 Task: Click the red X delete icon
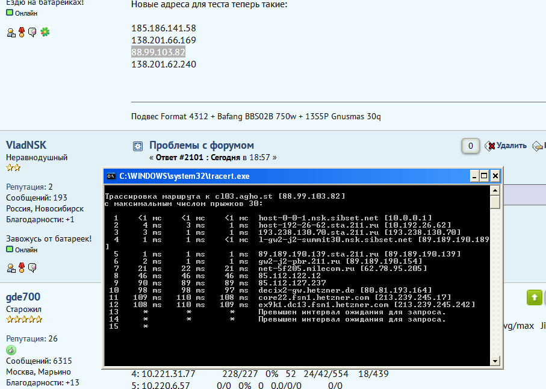tap(491, 146)
